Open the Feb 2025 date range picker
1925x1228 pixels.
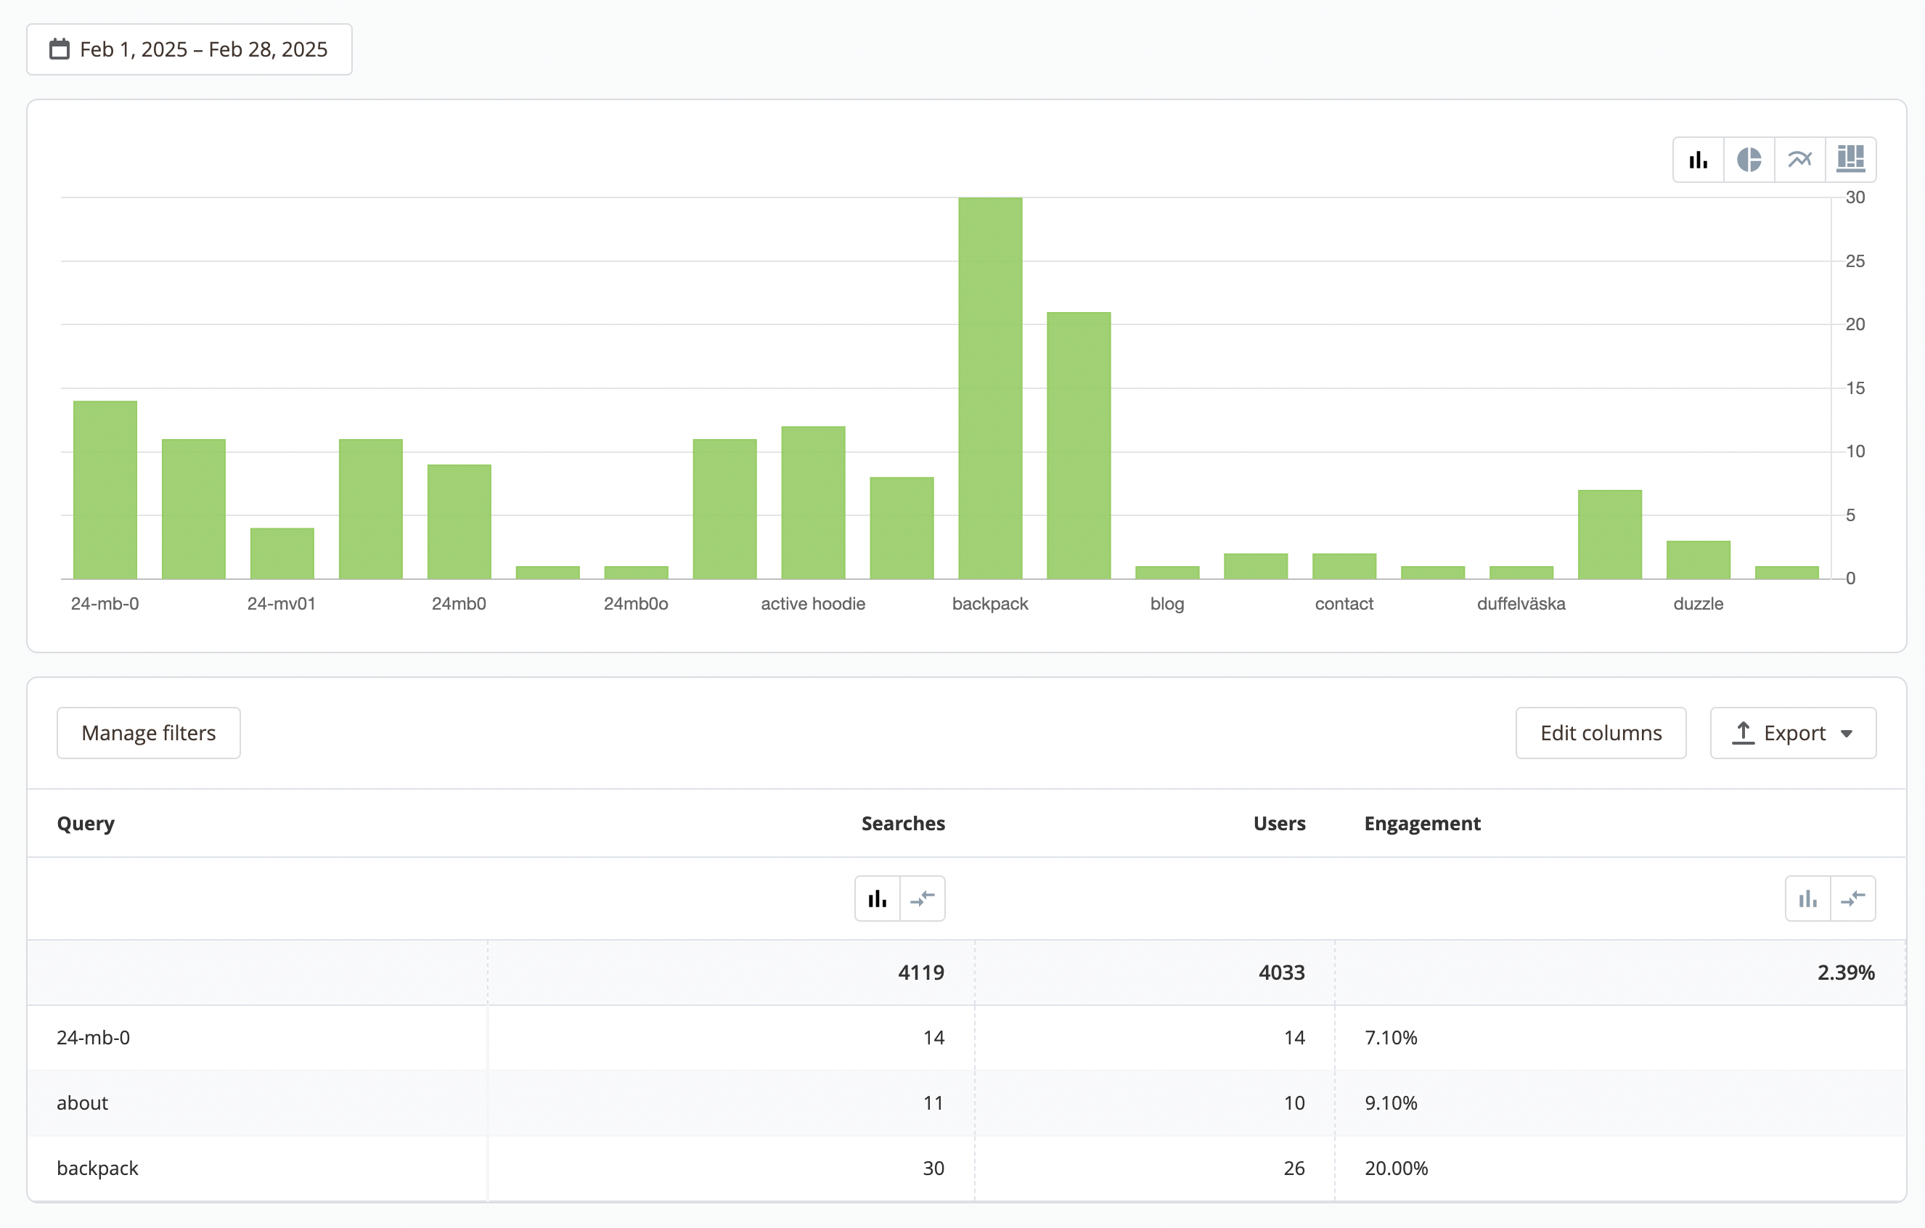pos(203,49)
